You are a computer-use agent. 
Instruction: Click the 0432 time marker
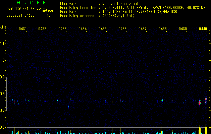[x=42, y=29]
